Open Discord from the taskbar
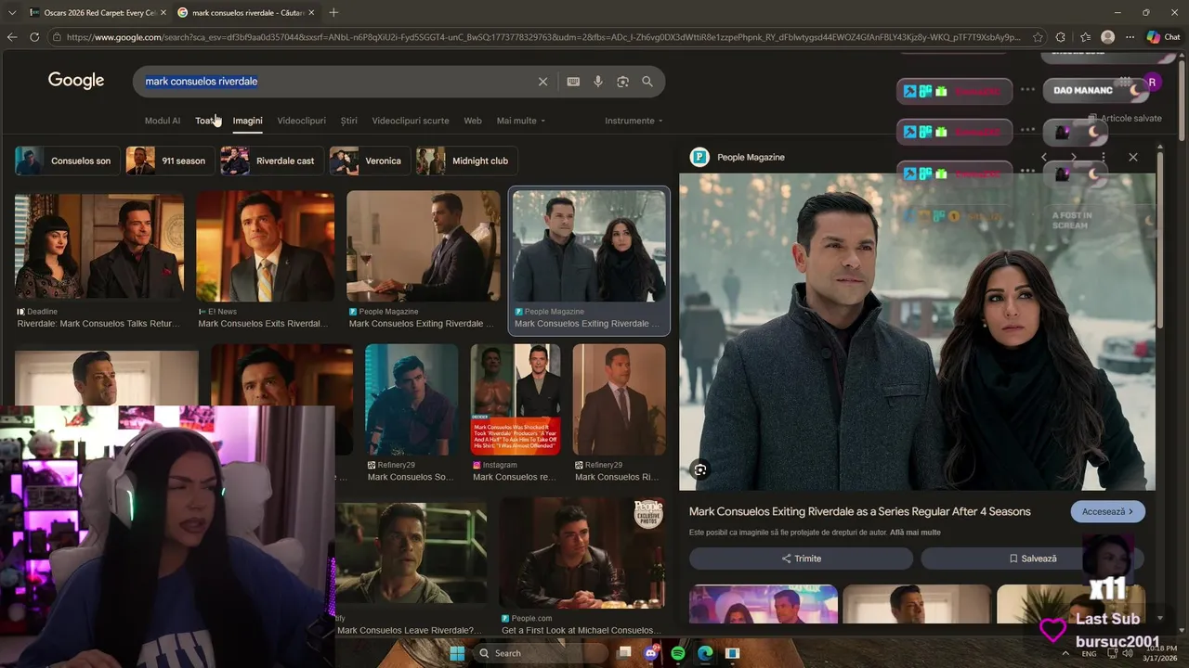This screenshot has width=1189, height=668. click(651, 653)
